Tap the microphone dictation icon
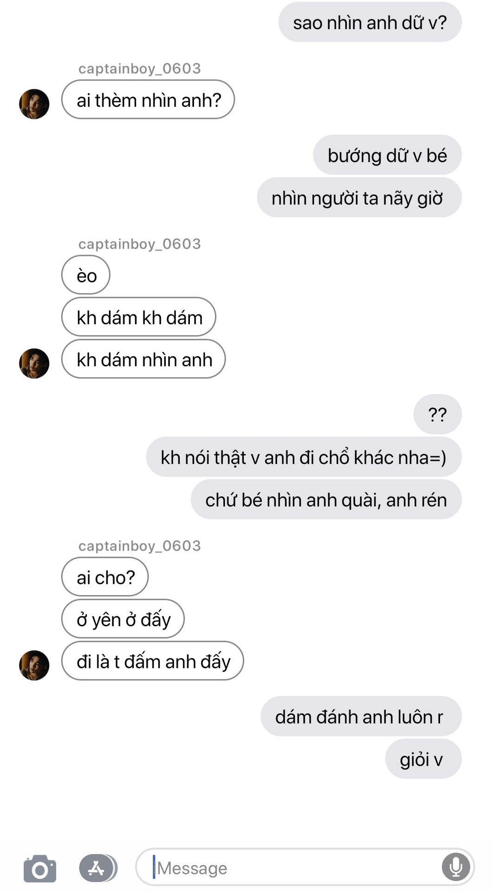This screenshot has height=892, width=493. click(455, 867)
